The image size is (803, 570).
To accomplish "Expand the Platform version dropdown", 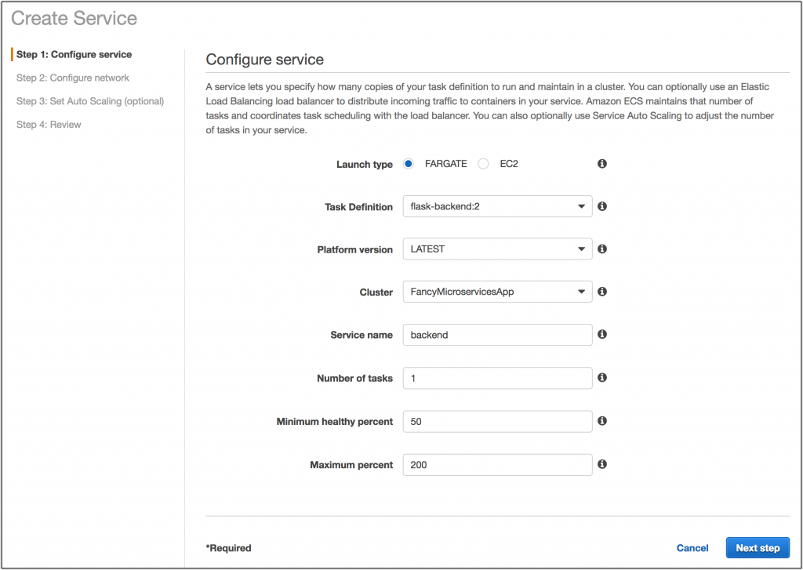I will (497, 249).
